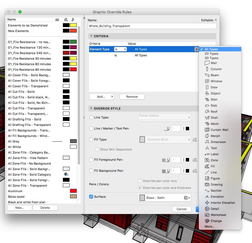Choose Roof icon in element type list
Viewport: 252px width, 243px height.
(207, 112)
